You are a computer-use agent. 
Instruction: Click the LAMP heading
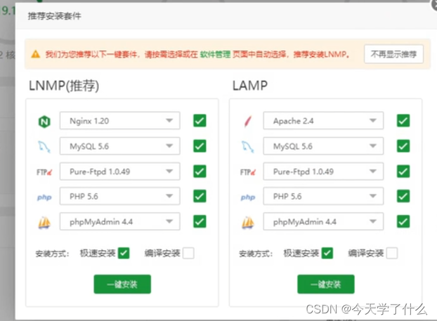pos(250,86)
